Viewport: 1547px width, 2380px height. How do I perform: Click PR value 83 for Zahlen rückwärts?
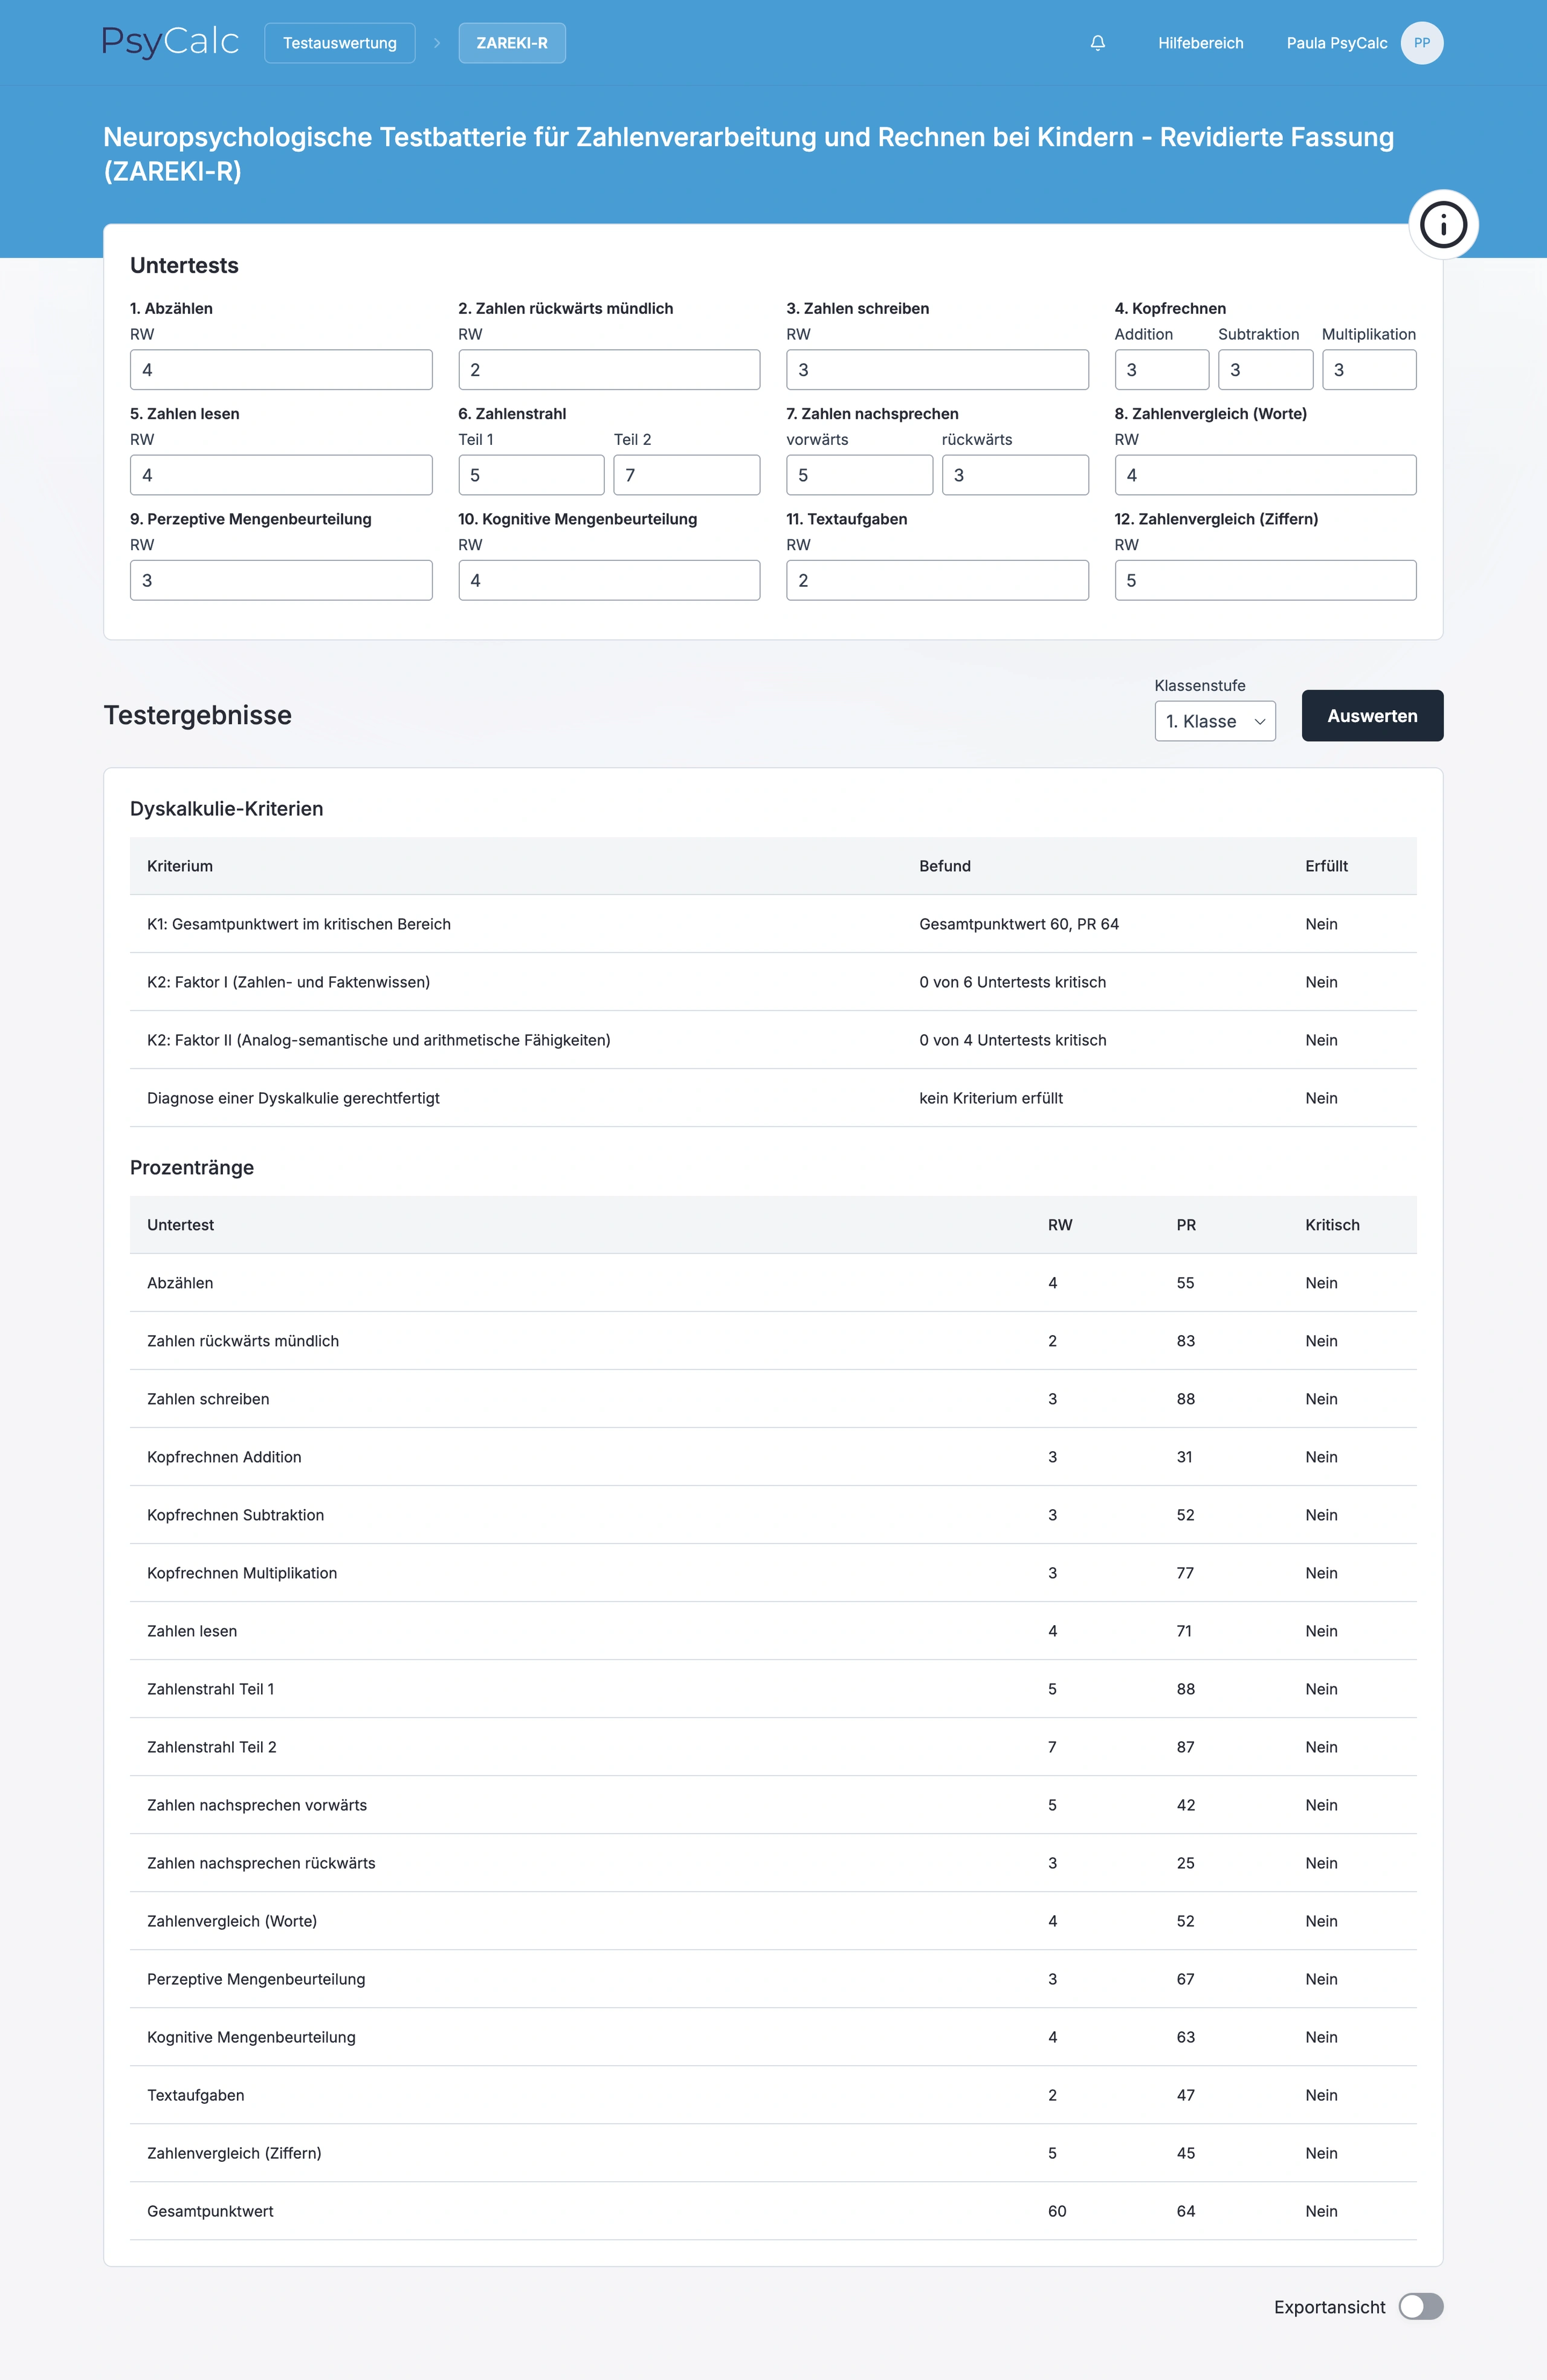(x=1185, y=1341)
